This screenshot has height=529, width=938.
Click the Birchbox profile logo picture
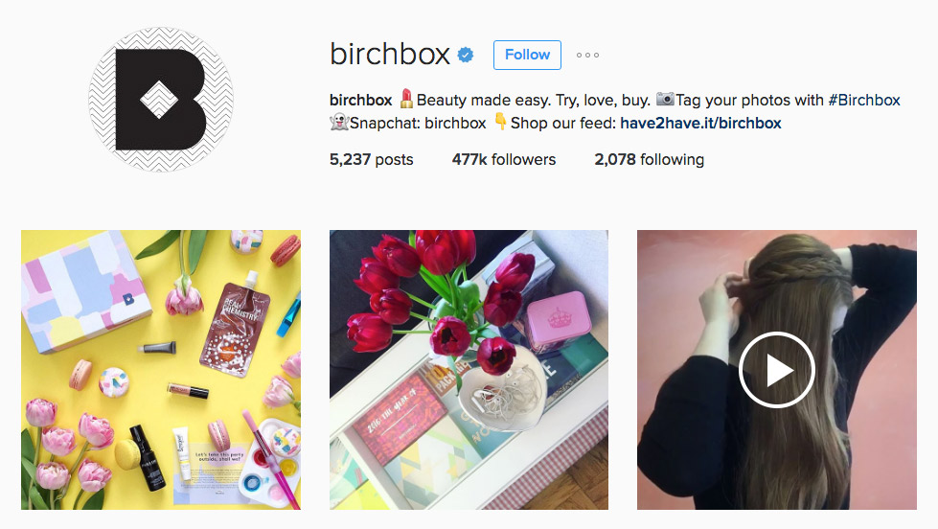[161, 100]
